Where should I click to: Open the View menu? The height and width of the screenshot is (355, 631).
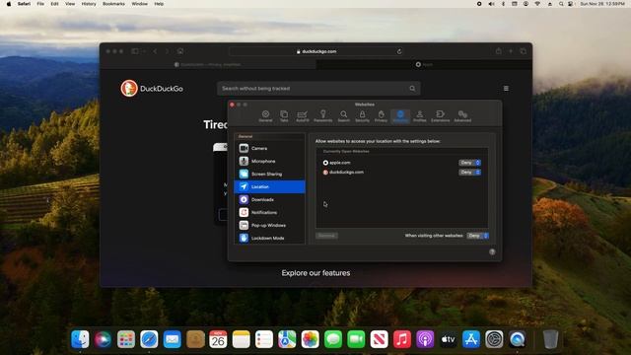tap(70, 4)
